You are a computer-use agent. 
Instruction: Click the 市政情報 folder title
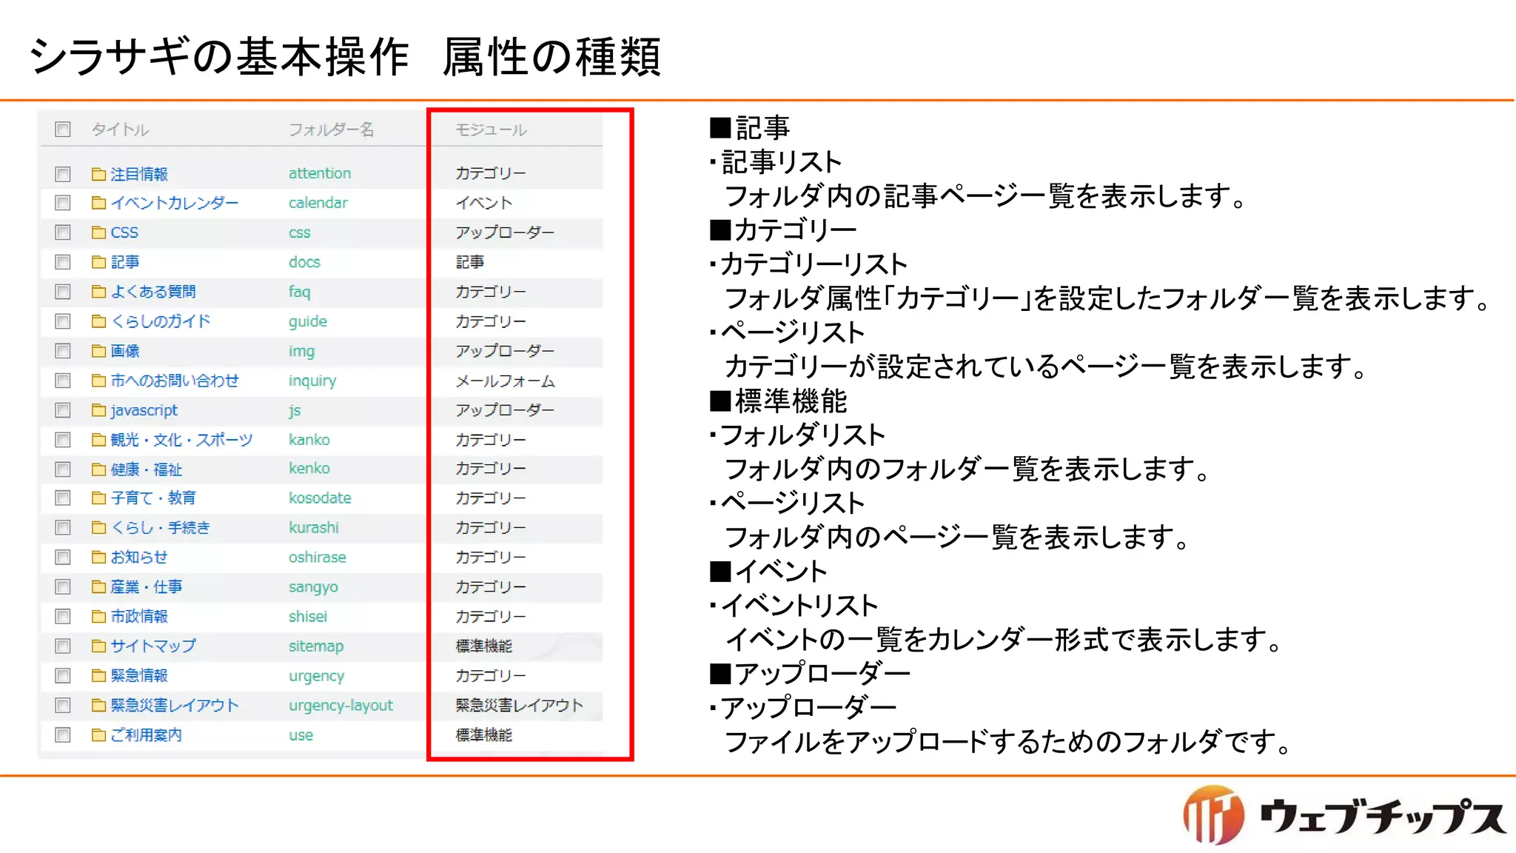[139, 617]
